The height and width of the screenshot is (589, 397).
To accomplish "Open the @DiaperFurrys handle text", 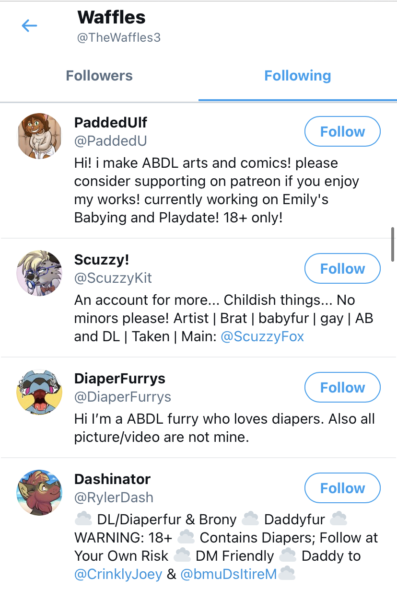I will (x=123, y=397).
